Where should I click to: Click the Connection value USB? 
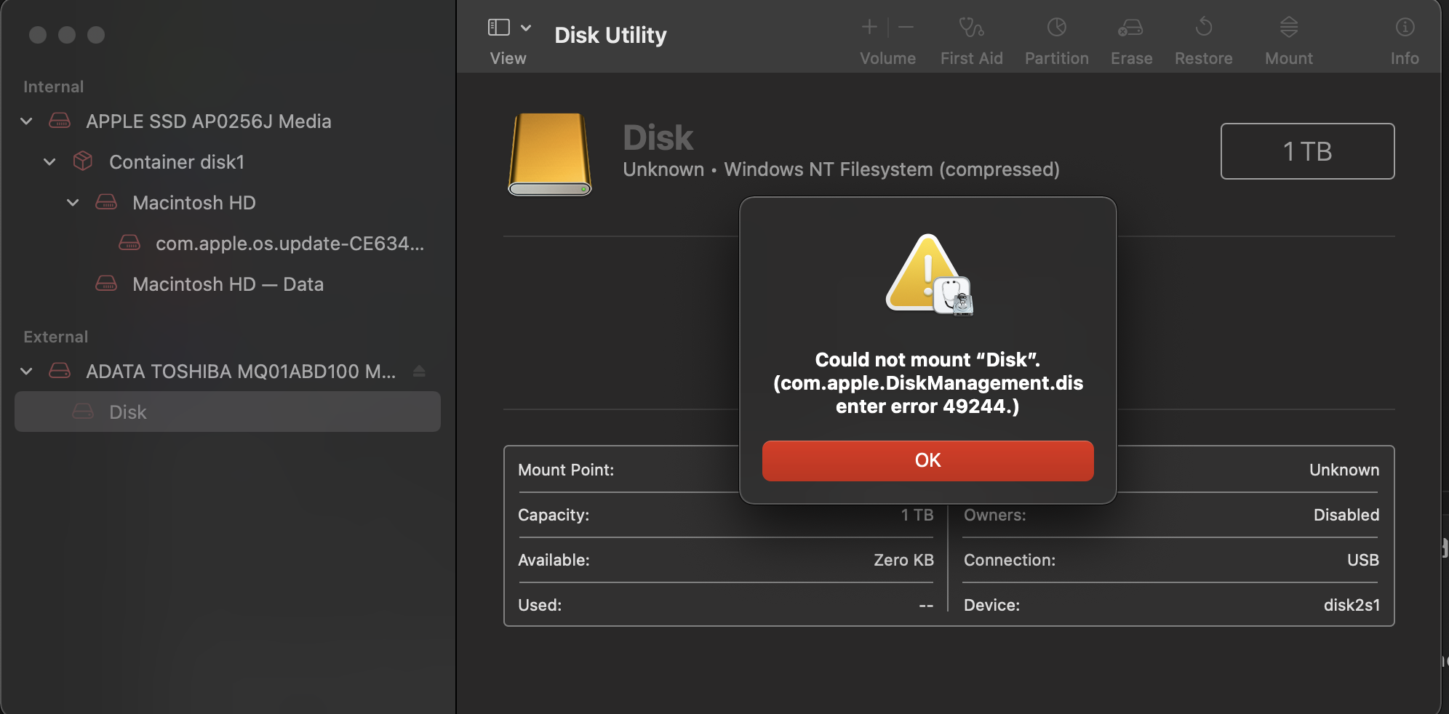(1363, 560)
